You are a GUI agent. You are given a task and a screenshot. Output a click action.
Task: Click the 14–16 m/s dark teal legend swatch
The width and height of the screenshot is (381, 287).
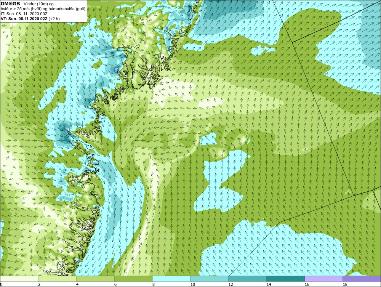[x=285, y=279]
